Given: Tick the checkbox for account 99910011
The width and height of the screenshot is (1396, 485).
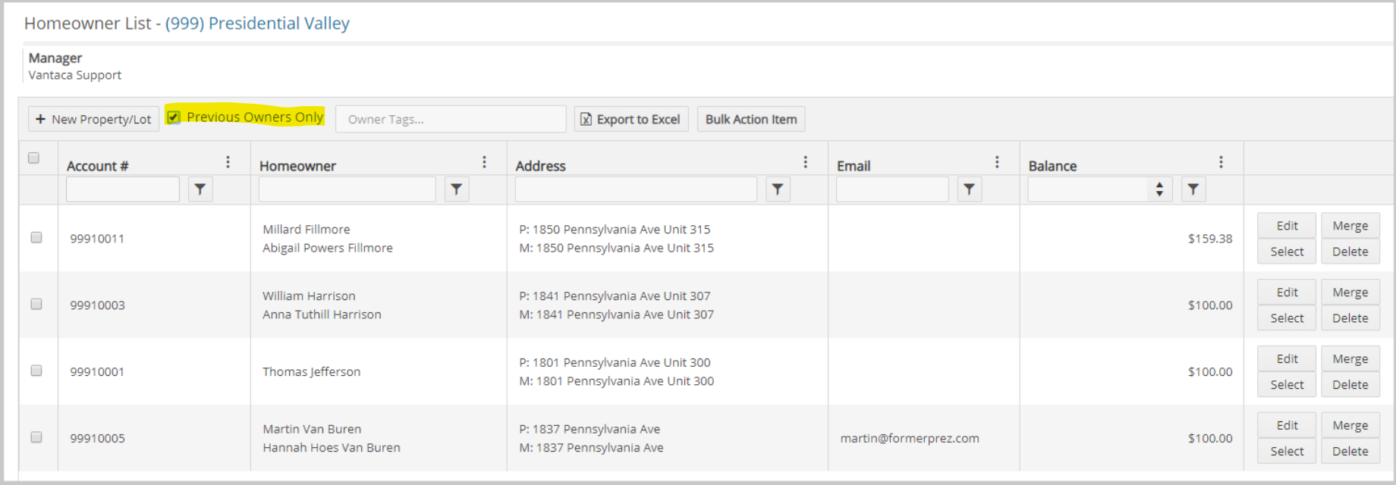Looking at the screenshot, I should tap(36, 238).
